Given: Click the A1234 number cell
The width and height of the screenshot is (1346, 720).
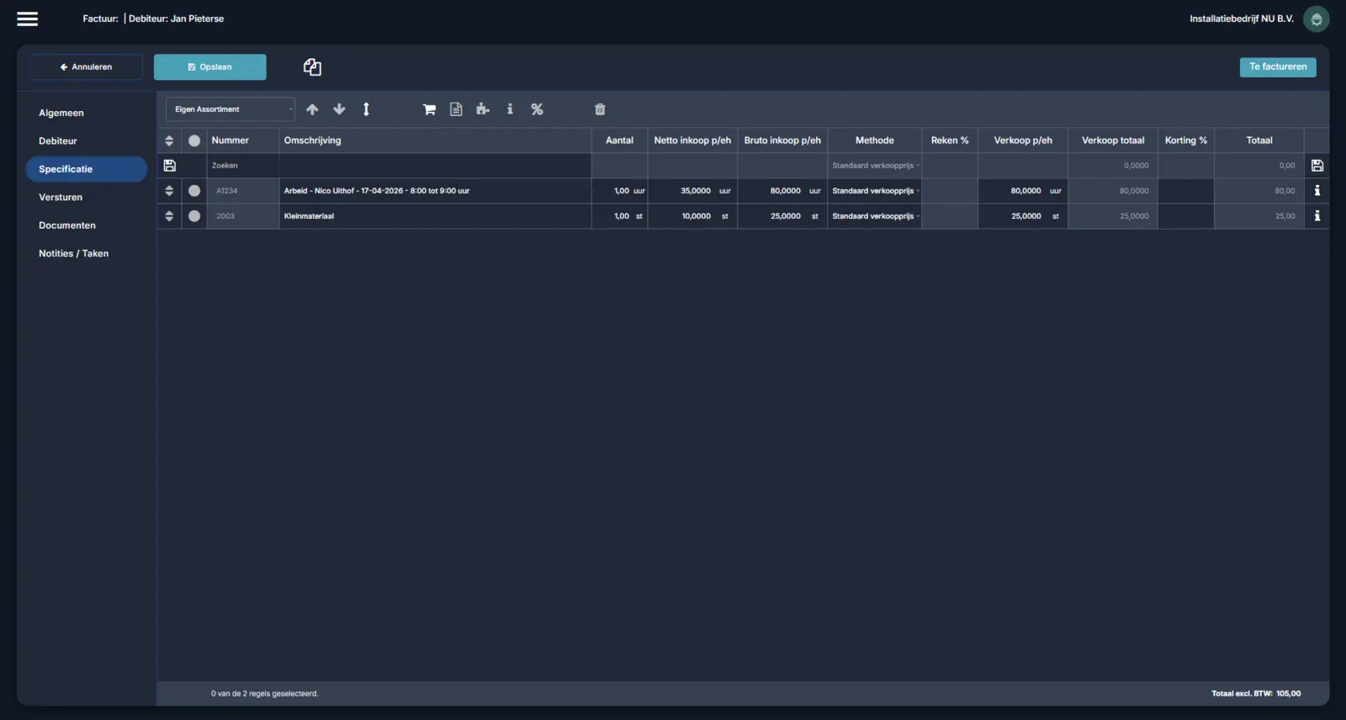Looking at the screenshot, I should [x=243, y=191].
